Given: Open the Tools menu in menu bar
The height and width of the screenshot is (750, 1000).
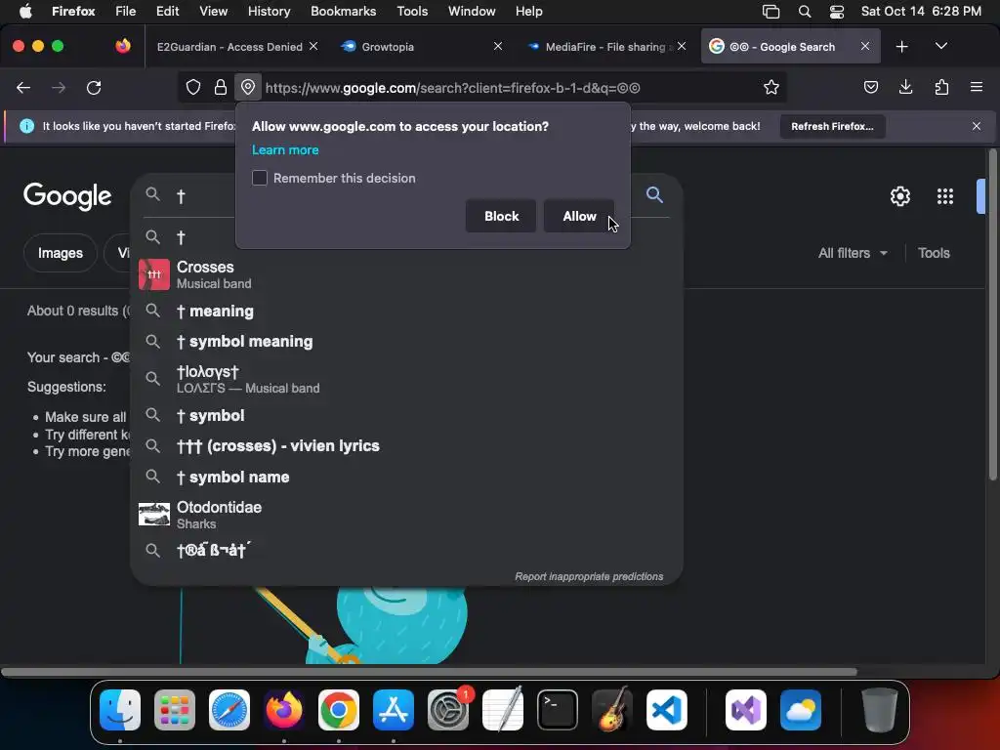Looking at the screenshot, I should pyautogui.click(x=412, y=12).
